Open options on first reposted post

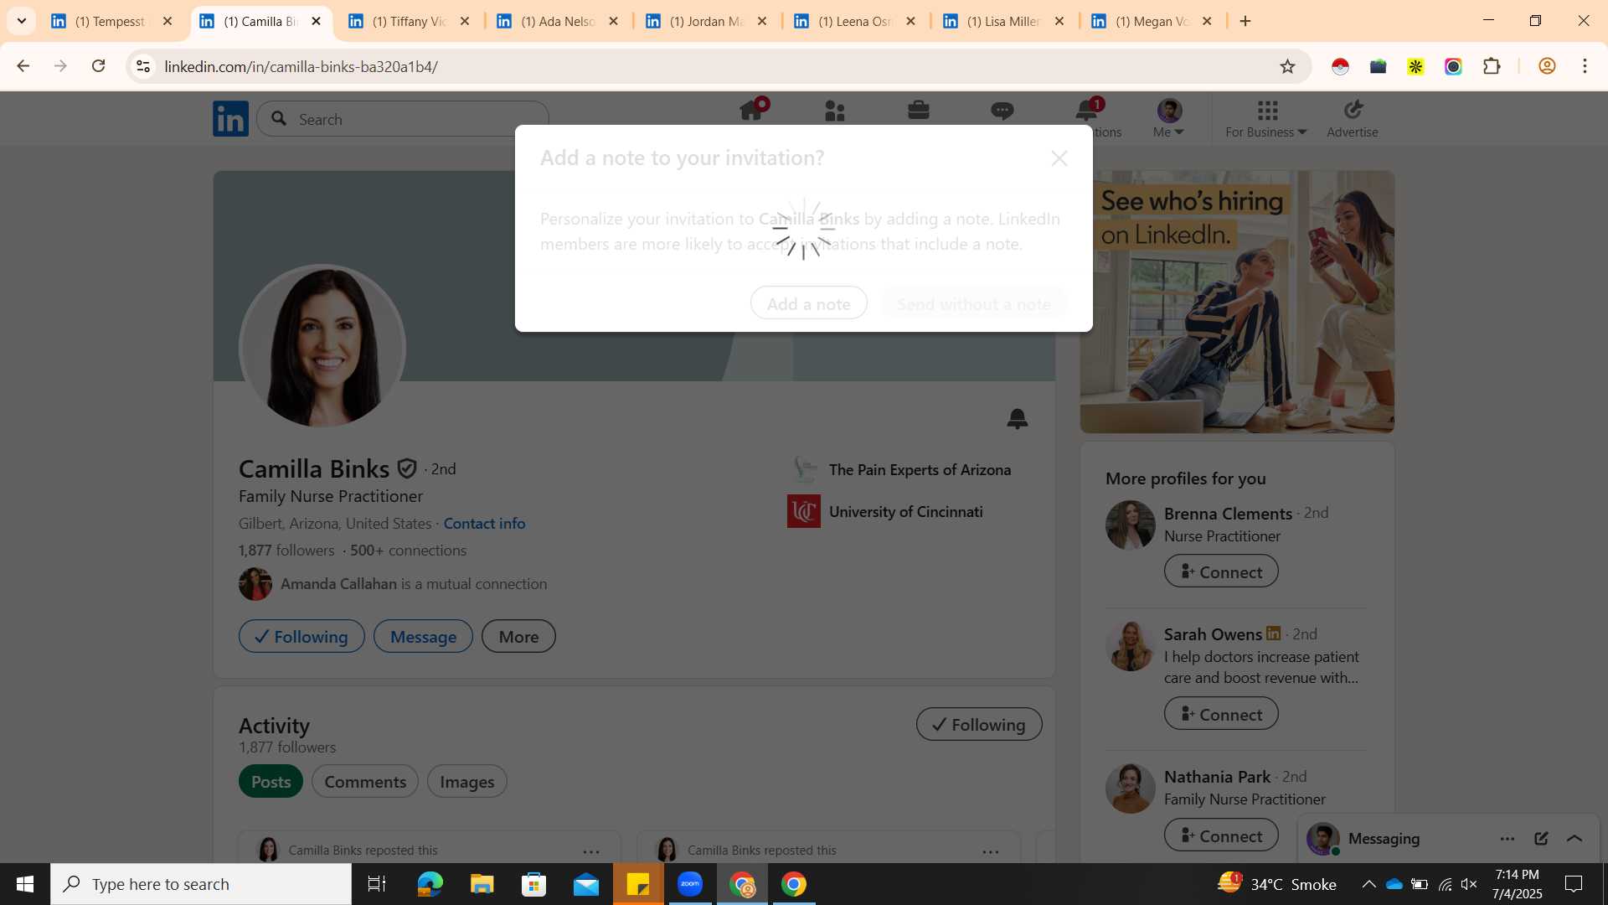pyautogui.click(x=591, y=851)
